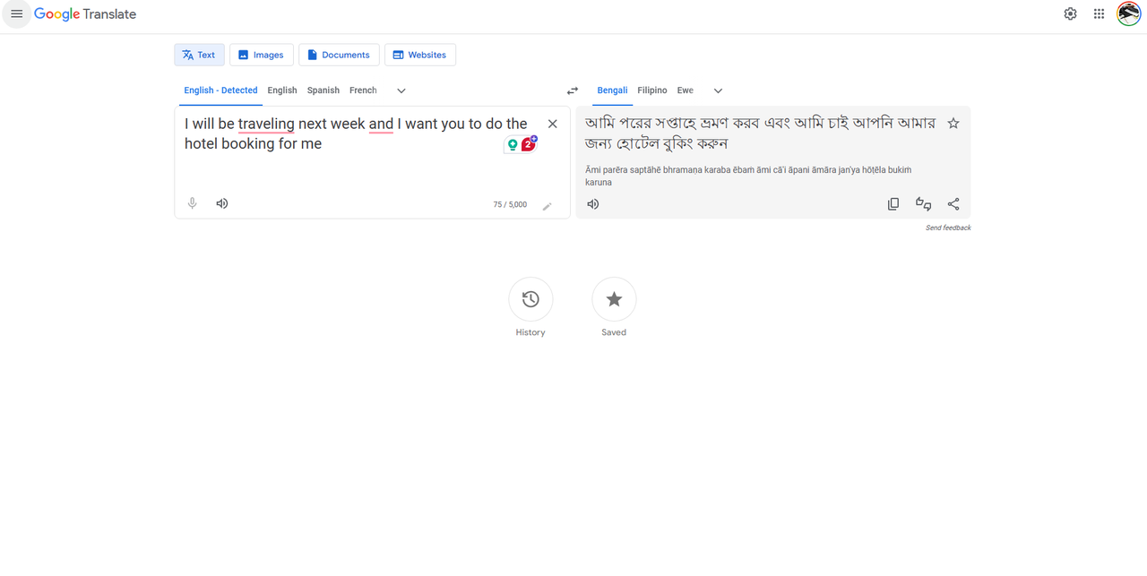Listen to the Bengali translation
Image resolution: width=1147 pixels, height=576 pixels.
click(x=593, y=204)
